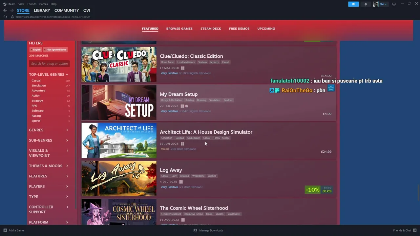
Task: Go to the Library tab
Action: click(x=42, y=10)
